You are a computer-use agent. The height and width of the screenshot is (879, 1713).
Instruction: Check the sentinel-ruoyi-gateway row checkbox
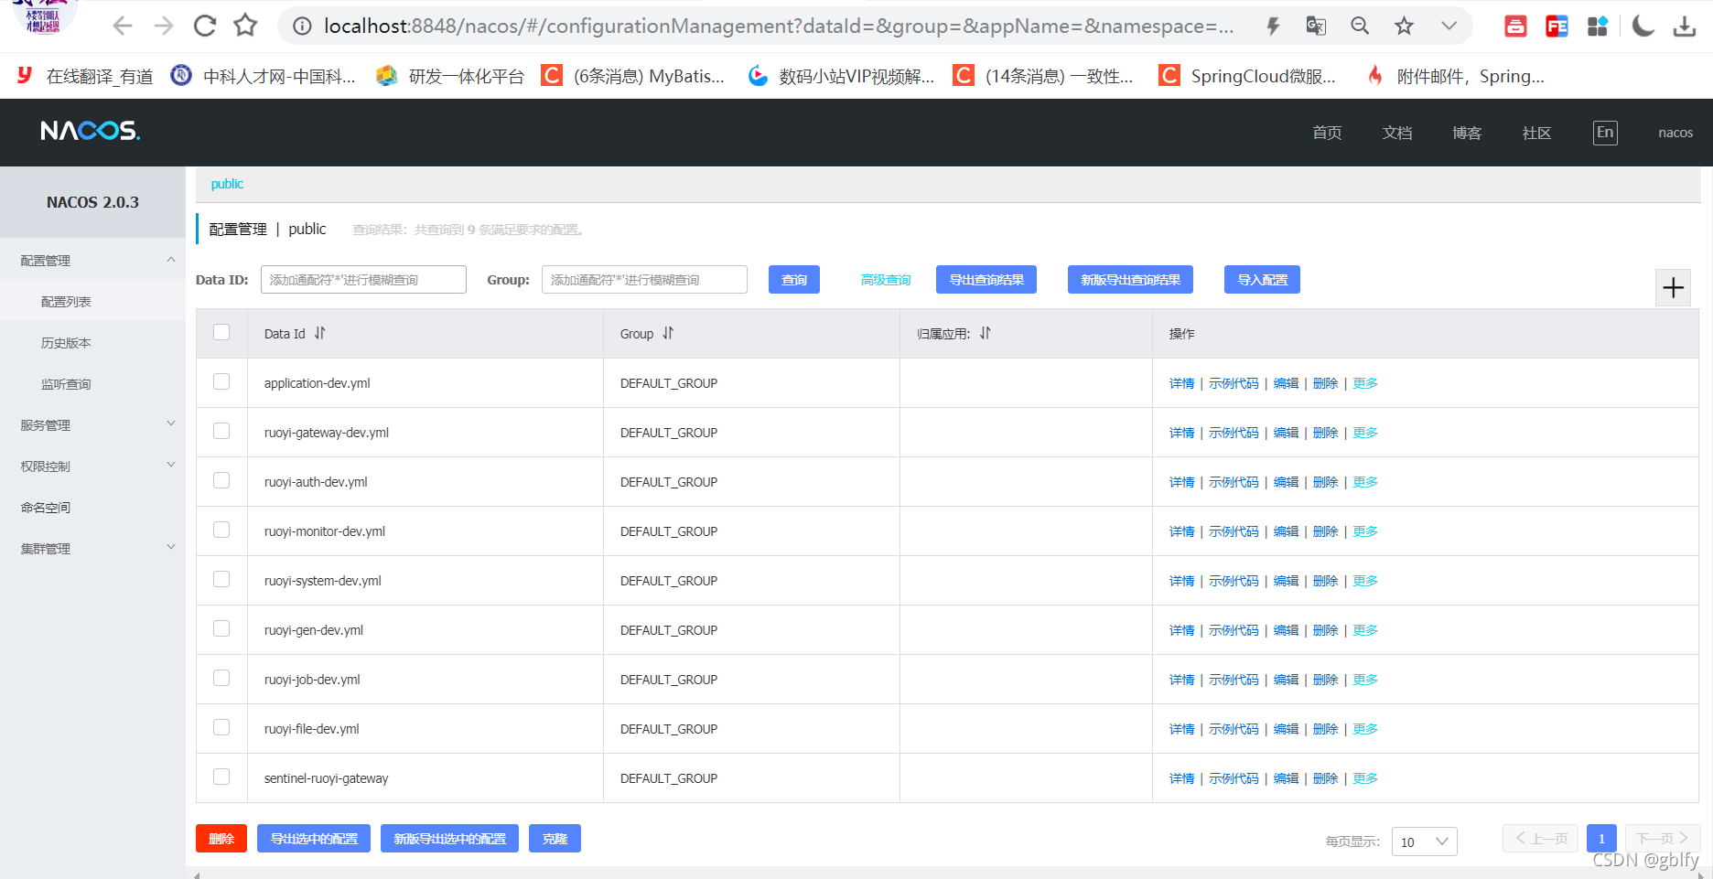click(x=221, y=777)
